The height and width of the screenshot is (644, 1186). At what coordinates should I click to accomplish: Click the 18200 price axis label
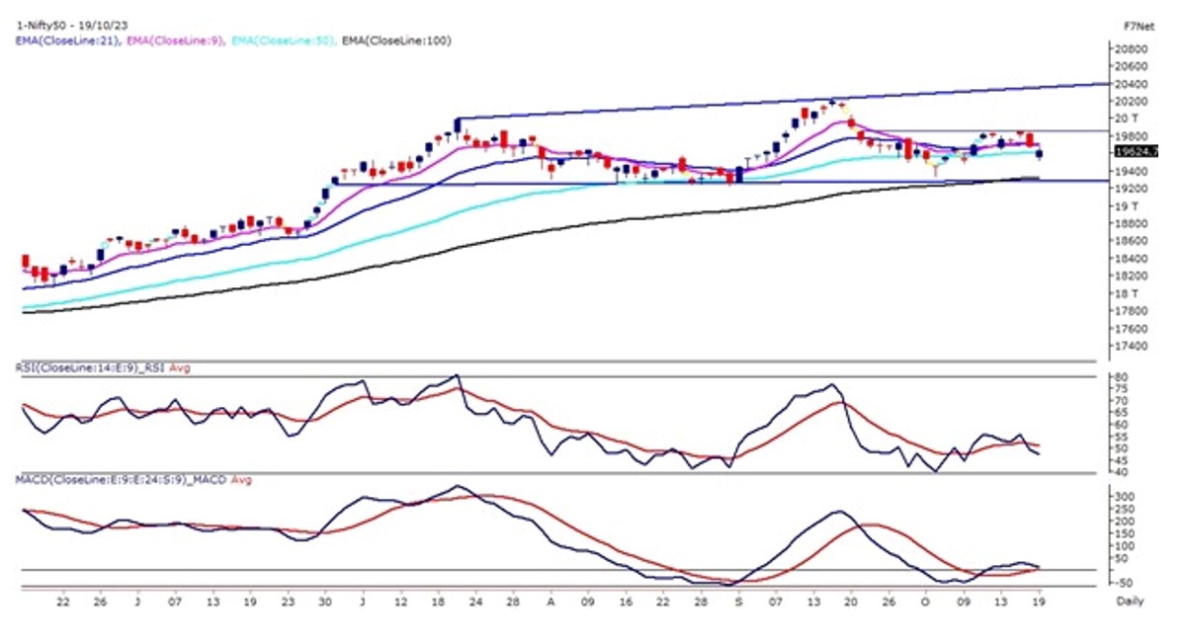(x=1133, y=277)
